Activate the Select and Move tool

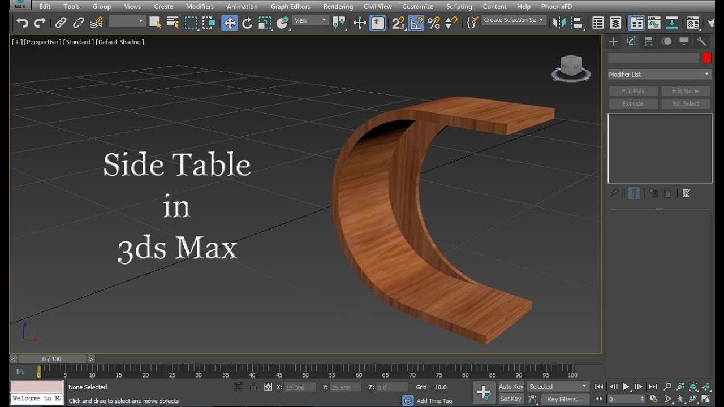[x=229, y=23]
